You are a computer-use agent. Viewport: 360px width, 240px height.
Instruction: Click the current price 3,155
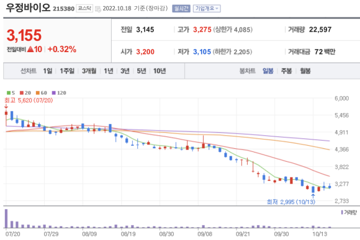(x=24, y=35)
